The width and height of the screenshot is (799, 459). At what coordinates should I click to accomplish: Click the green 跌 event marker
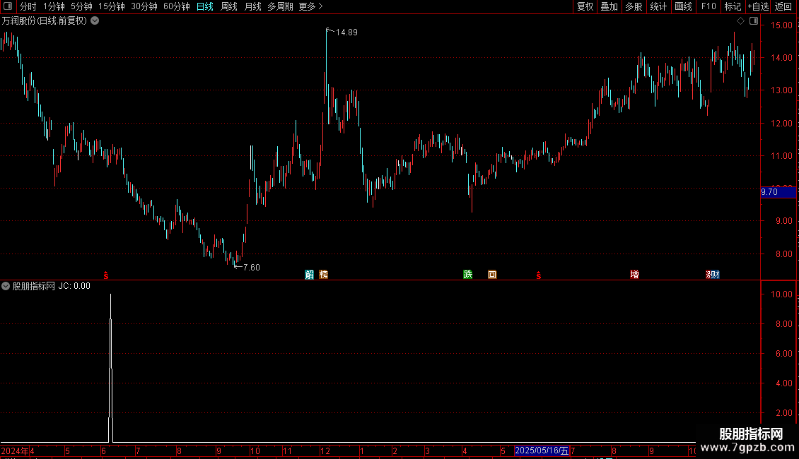pos(468,275)
